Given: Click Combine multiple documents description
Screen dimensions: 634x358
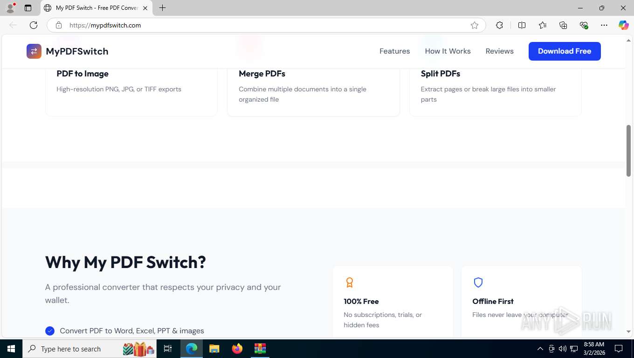Looking at the screenshot, I should [x=303, y=94].
